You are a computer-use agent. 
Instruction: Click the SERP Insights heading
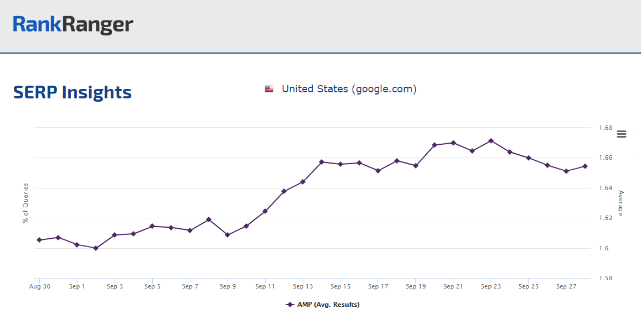coord(73,92)
